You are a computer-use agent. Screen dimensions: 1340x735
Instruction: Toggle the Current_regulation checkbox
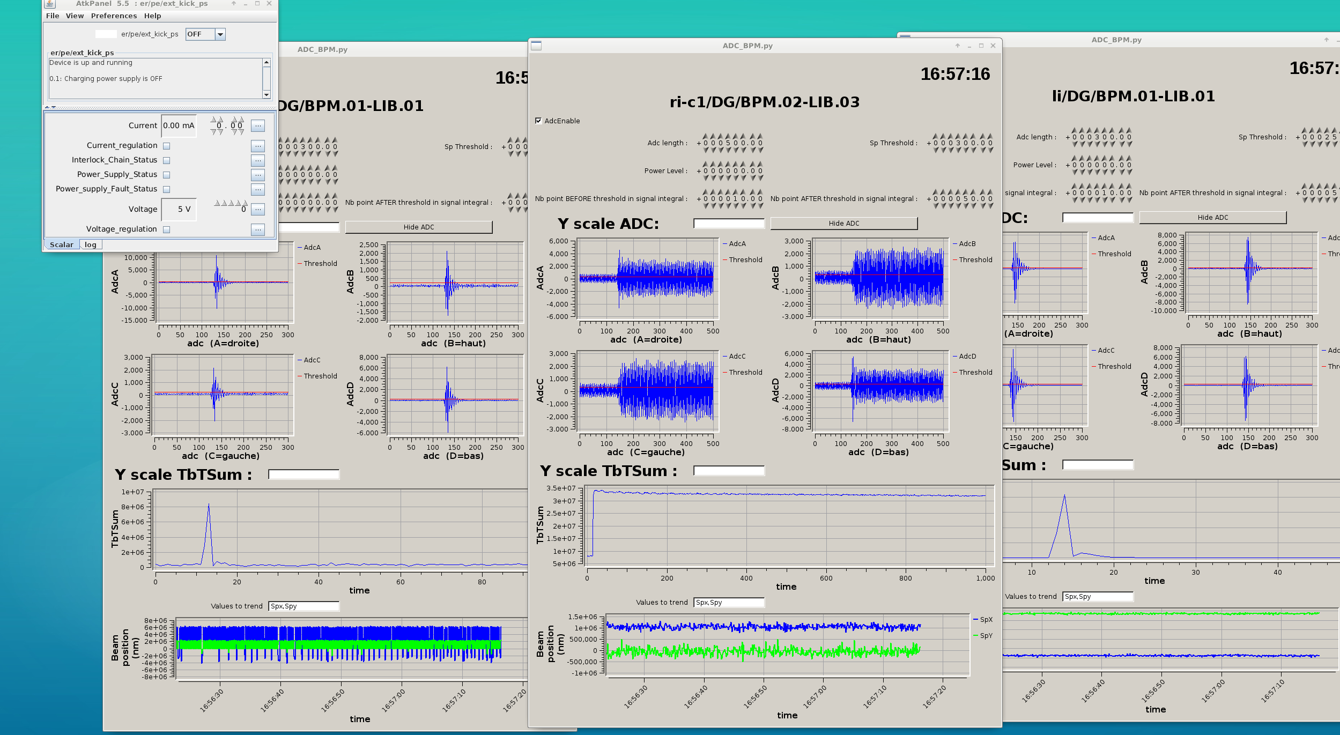167,146
